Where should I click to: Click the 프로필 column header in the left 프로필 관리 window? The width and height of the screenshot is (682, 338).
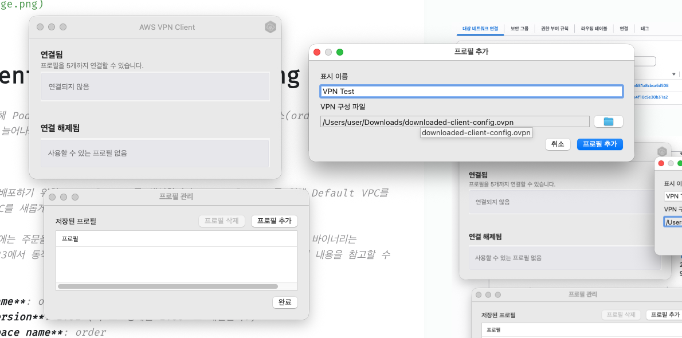click(177, 239)
